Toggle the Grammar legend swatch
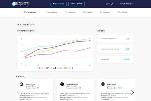151x101 pixels. 37,68
